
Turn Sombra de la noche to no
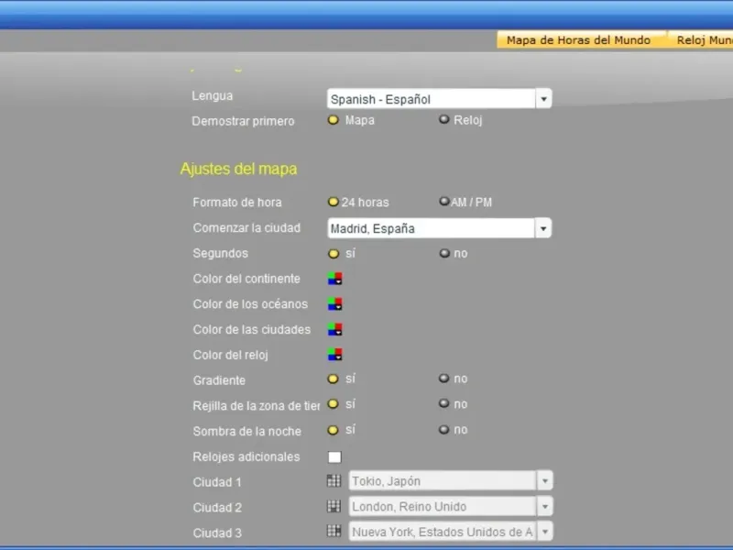click(443, 429)
